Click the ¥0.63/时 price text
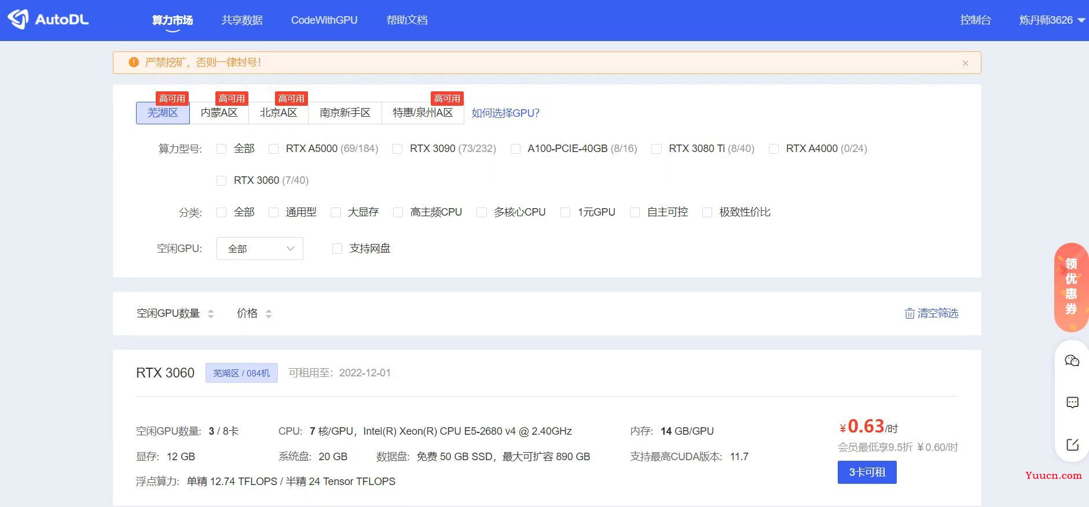Screen dimensions: 1089x507 [x=868, y=427]
